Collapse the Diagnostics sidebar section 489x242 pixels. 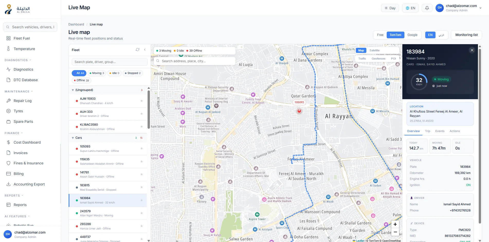click(x=18, y=60)
